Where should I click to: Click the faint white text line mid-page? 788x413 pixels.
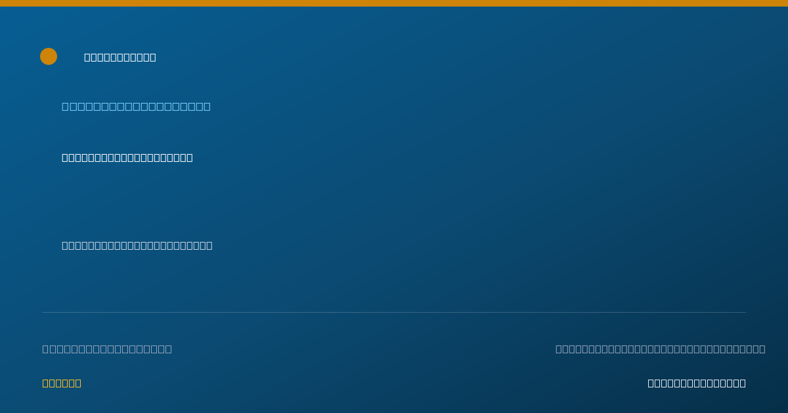pos(137,245)
